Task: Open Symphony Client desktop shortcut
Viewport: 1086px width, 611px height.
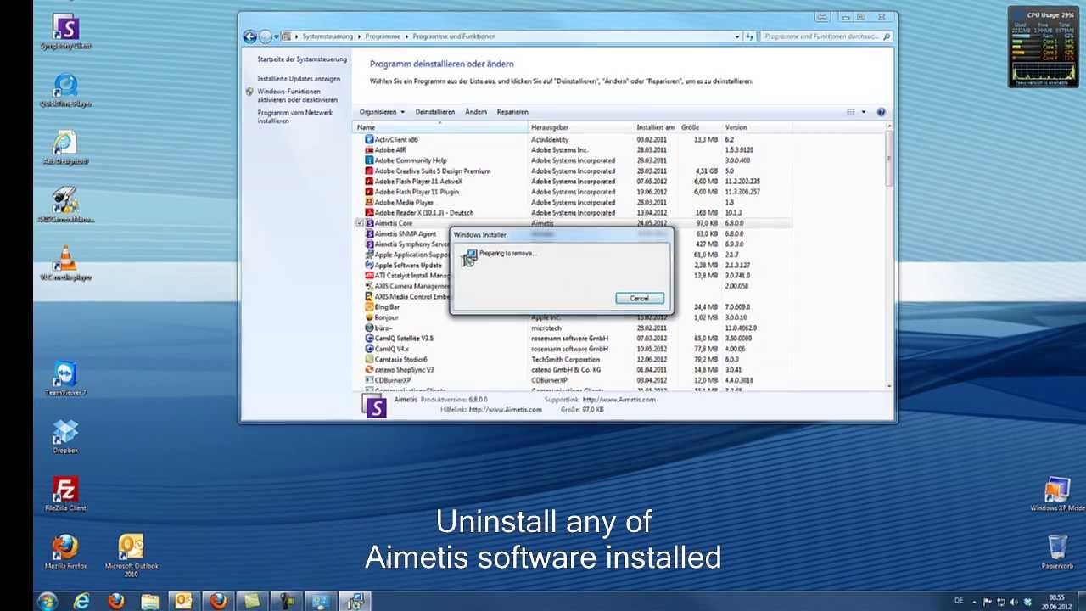Action: point(65,32)
